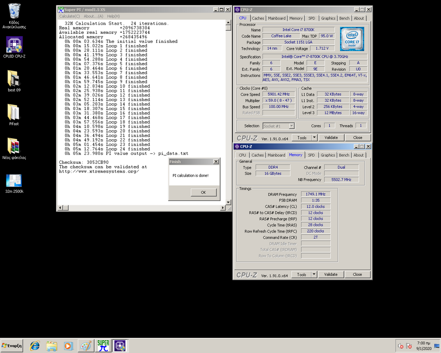Open About tab in upper CPU-Z
This screenshot has width=441, height=353.
[x=359, y=18]
